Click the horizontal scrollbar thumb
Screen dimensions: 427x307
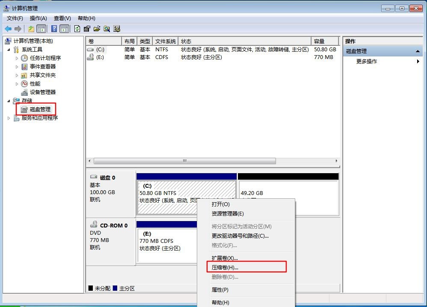(x=185, y=161)
